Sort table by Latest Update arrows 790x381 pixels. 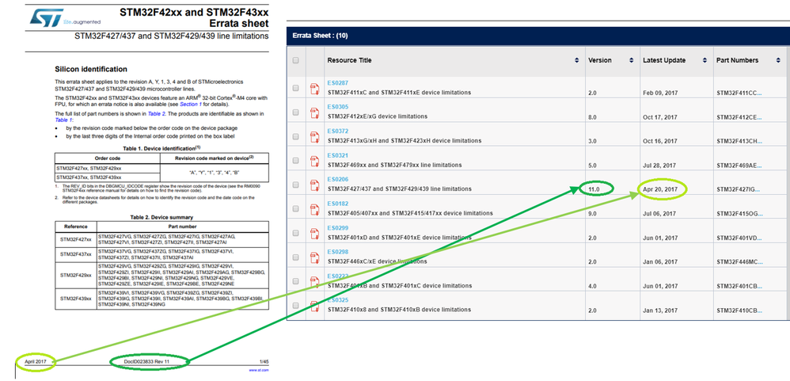pos(705,60)
